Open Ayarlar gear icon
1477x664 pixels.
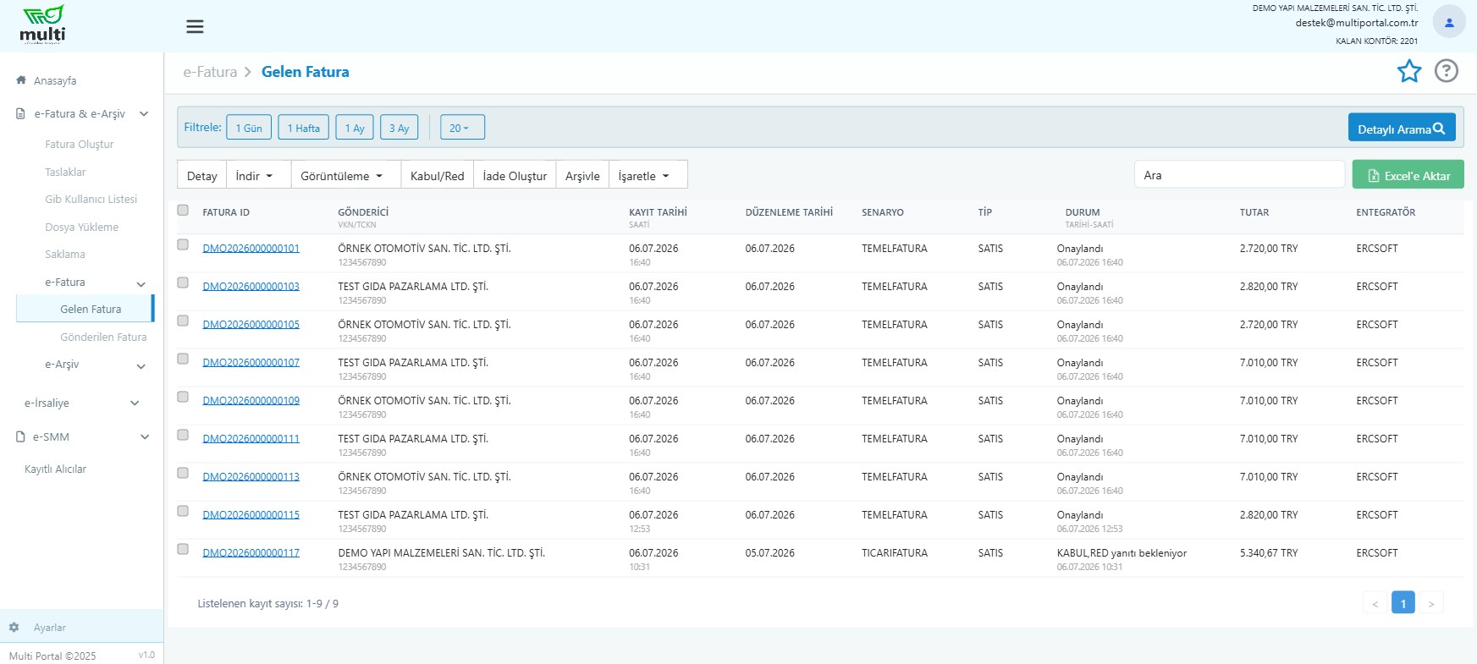tap(14, 628)
